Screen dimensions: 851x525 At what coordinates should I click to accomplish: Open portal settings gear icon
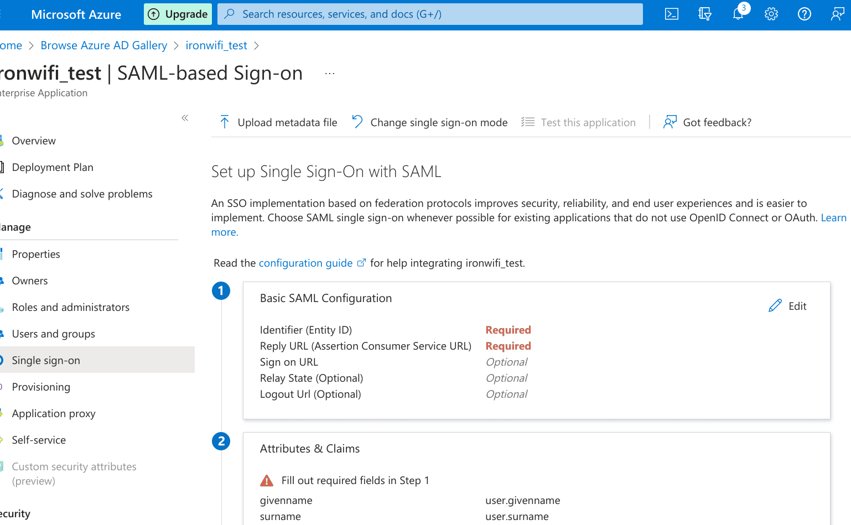click(771, 14)
